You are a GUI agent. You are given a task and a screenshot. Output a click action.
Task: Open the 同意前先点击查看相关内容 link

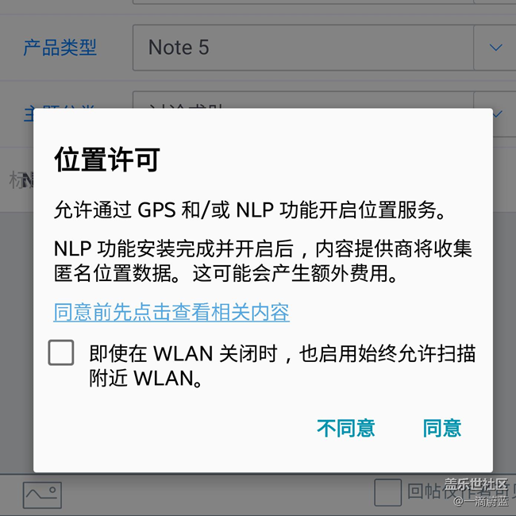pos(171,312)
